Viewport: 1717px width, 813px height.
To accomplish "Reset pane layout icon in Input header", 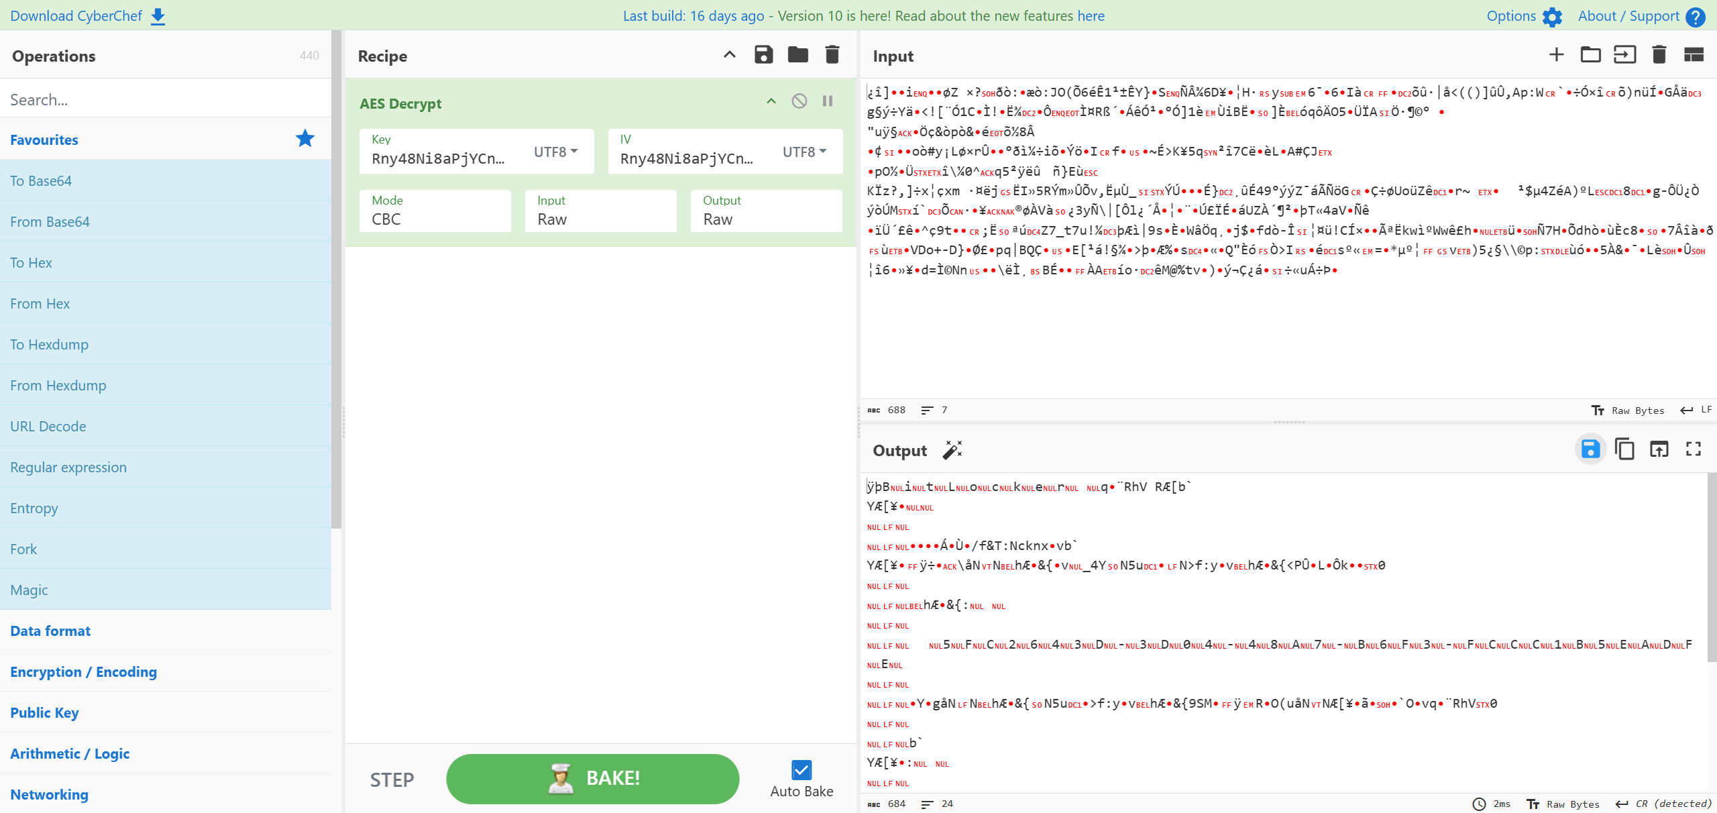I will pyautogui.click(x=1694, y=55).
